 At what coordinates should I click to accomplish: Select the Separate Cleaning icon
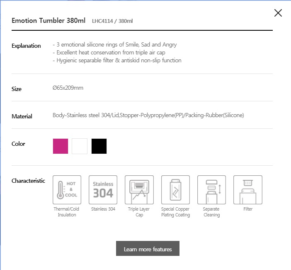(211, 190)
